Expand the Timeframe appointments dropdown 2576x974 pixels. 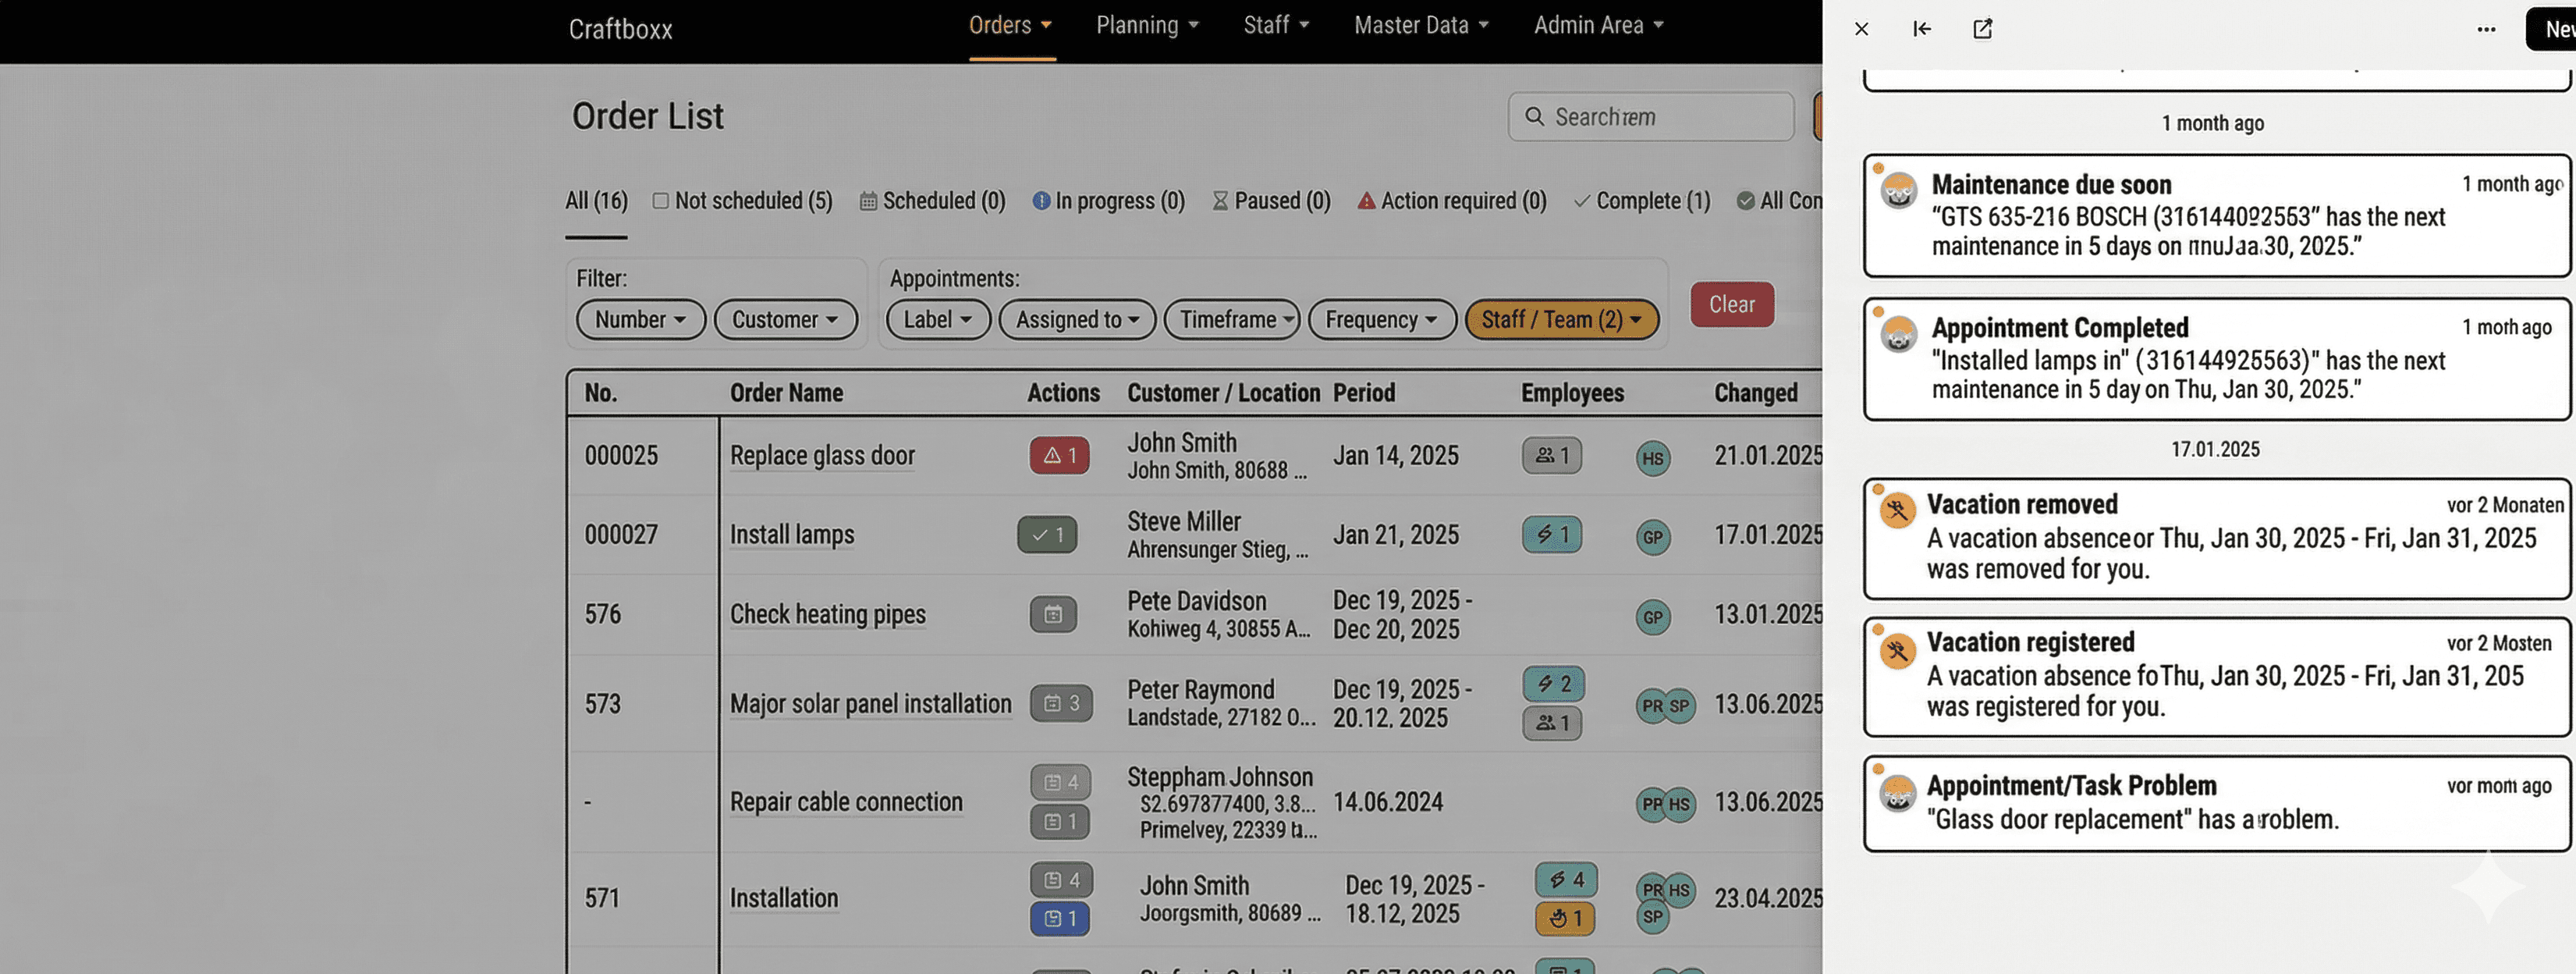click(1231, 320)
